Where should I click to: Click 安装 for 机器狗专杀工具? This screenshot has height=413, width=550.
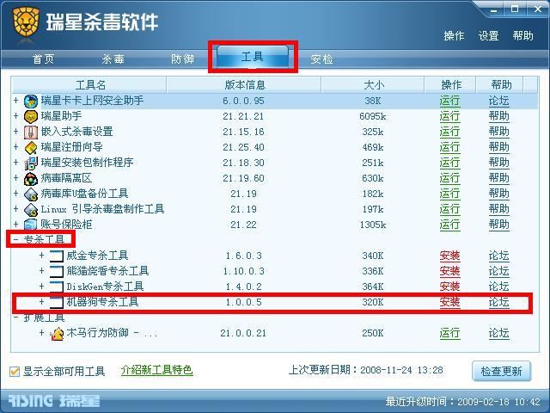coord(449,302)
